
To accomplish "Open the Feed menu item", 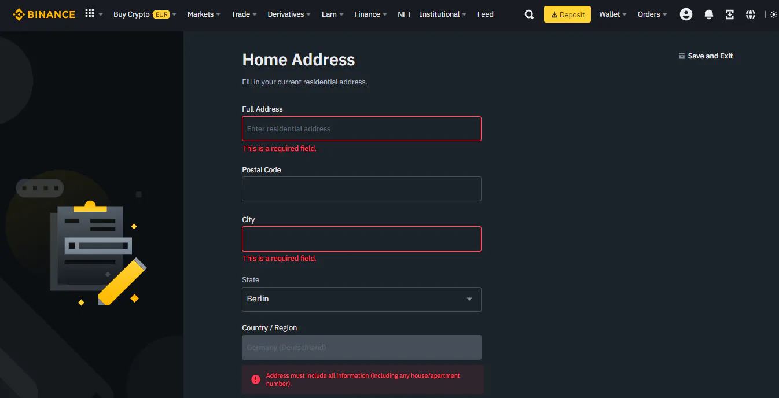I will pyautogui.click(x=486, y=14).
